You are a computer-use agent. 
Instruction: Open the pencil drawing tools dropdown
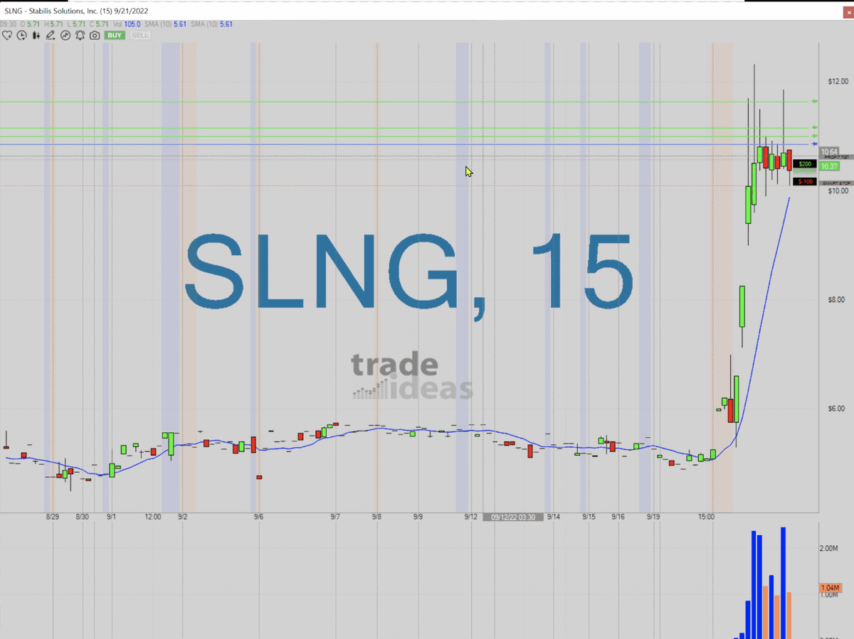pyautogui.click(x=51, y=35)
